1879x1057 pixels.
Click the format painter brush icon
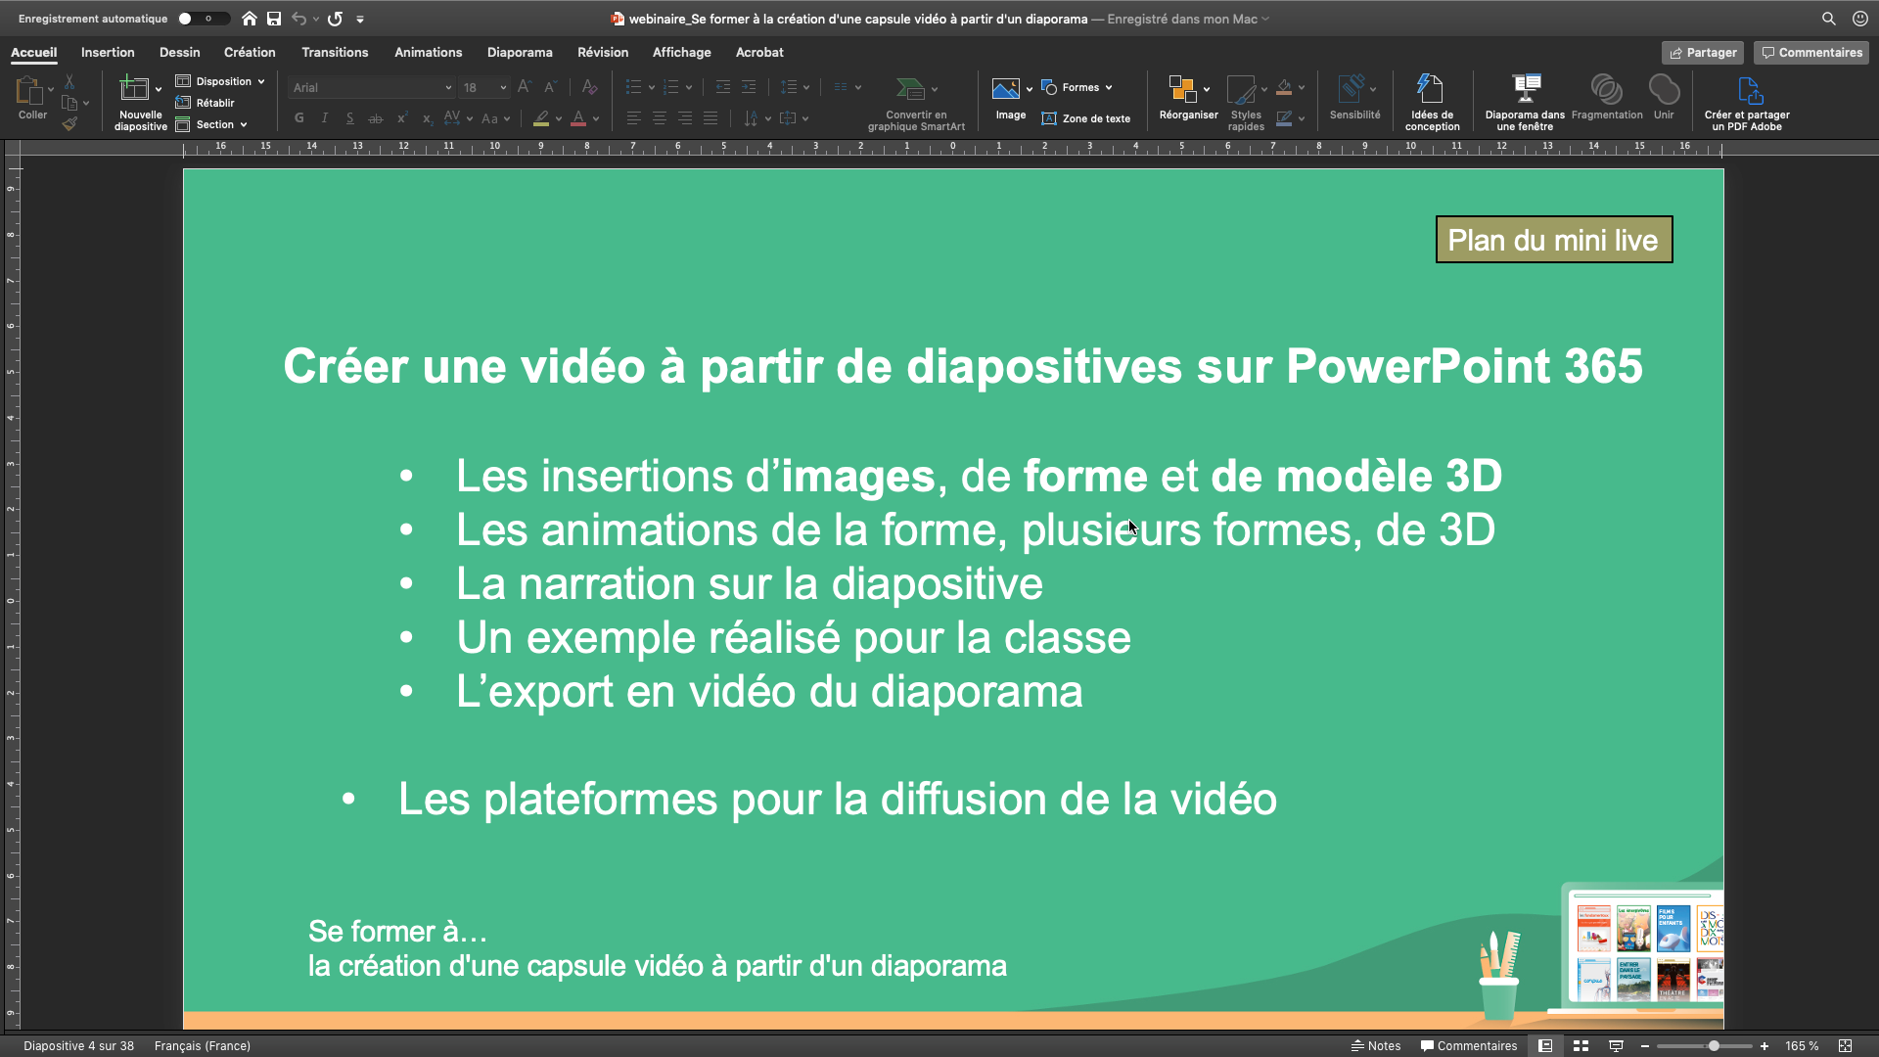[69, 123]
